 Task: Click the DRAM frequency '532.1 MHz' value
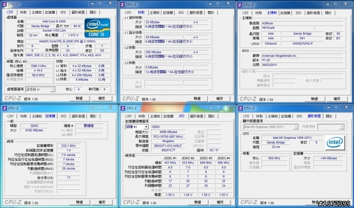pyautogui.click(x=69, y=146)
